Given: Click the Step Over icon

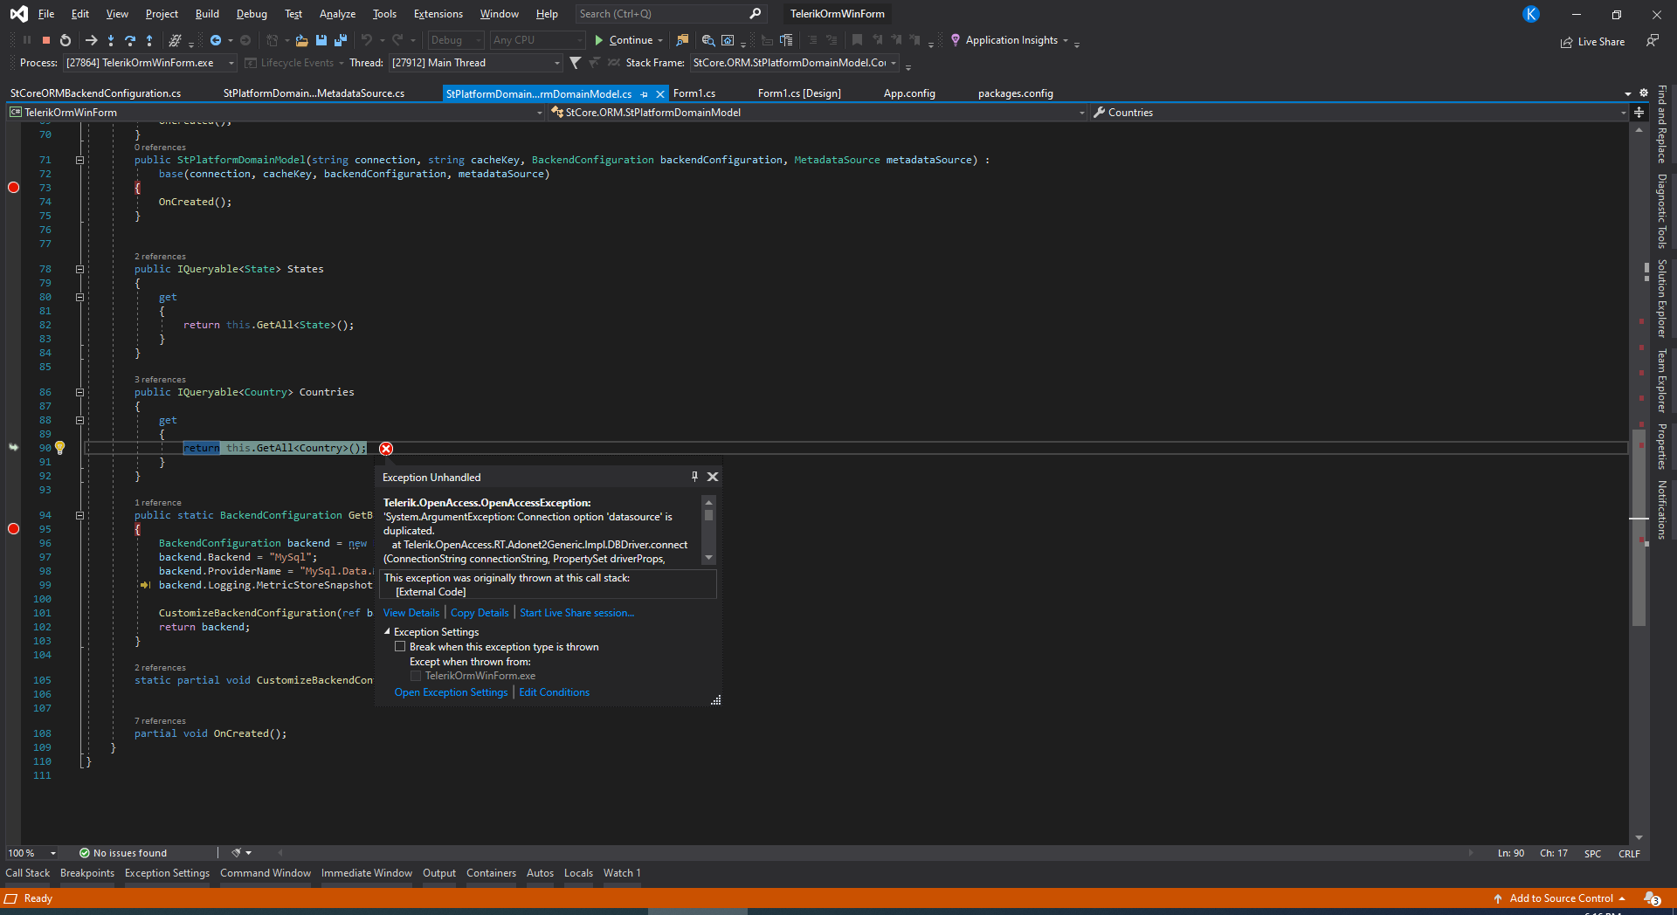Looking at the screenshot, I should (130, 40).
